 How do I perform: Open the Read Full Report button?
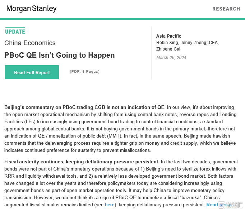(x=32, y=72)
